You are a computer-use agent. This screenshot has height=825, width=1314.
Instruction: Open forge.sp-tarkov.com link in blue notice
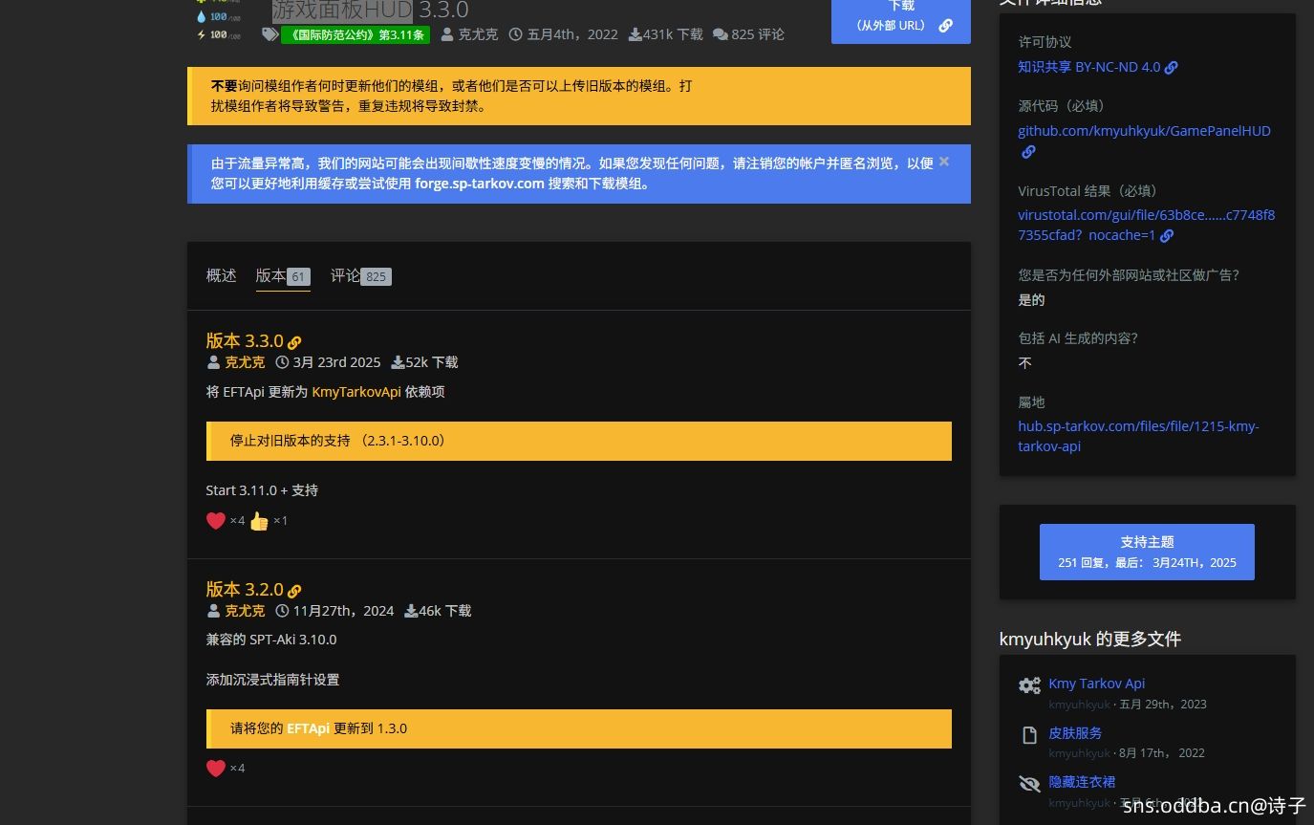pos(479,184)
